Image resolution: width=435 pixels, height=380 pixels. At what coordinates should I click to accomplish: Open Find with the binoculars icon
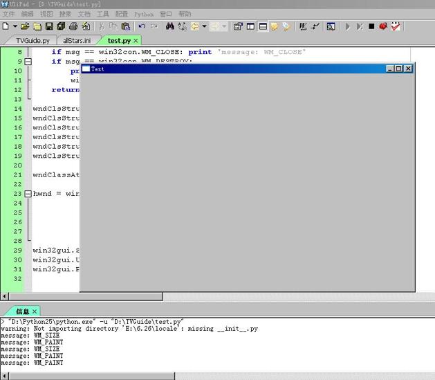pos(170,26)
